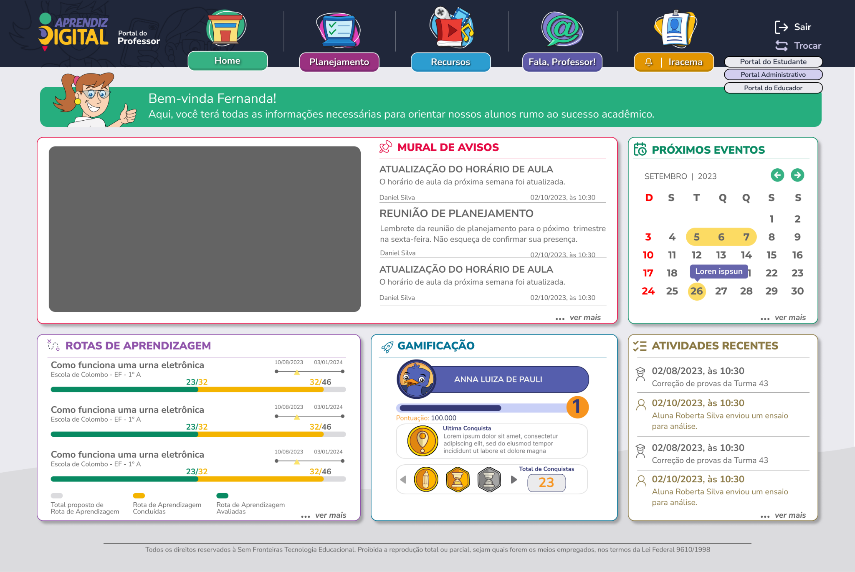
Task: Click the blue bird avatar icon
Action: (416, 379)
